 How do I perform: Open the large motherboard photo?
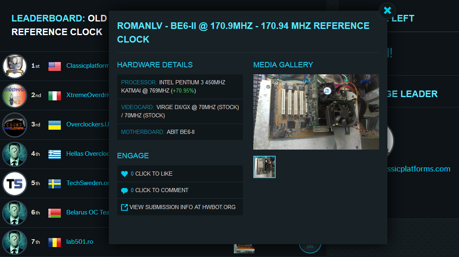pyautogui.click(x=316, y=112)
